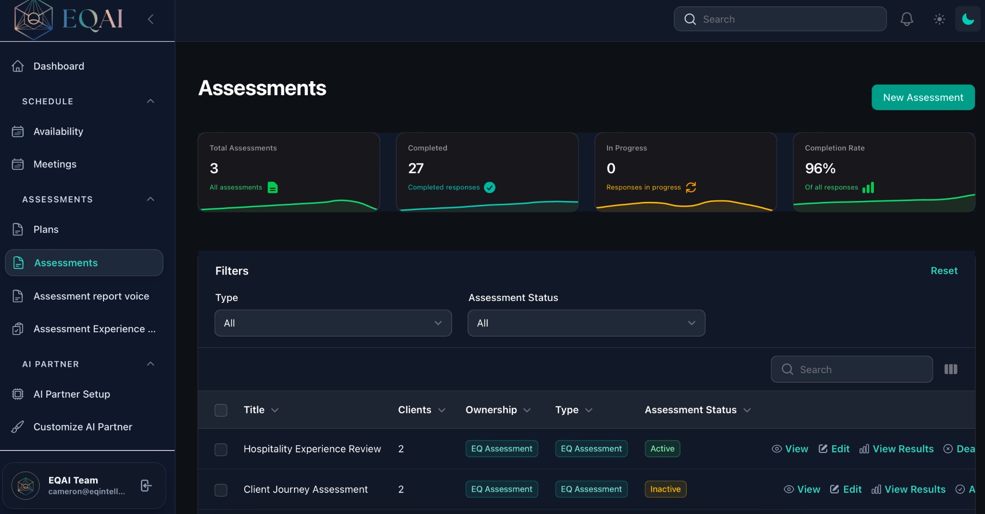This screenshot has height=514, width=985.
Task: Deactivate Hospitality Experience Review assessment
Action: pos(960,449)
